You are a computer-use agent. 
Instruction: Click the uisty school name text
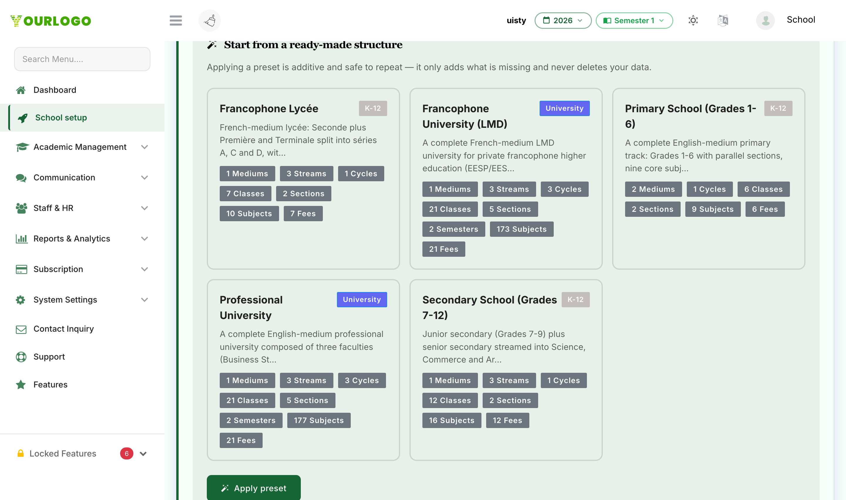[x=516, y=21]
